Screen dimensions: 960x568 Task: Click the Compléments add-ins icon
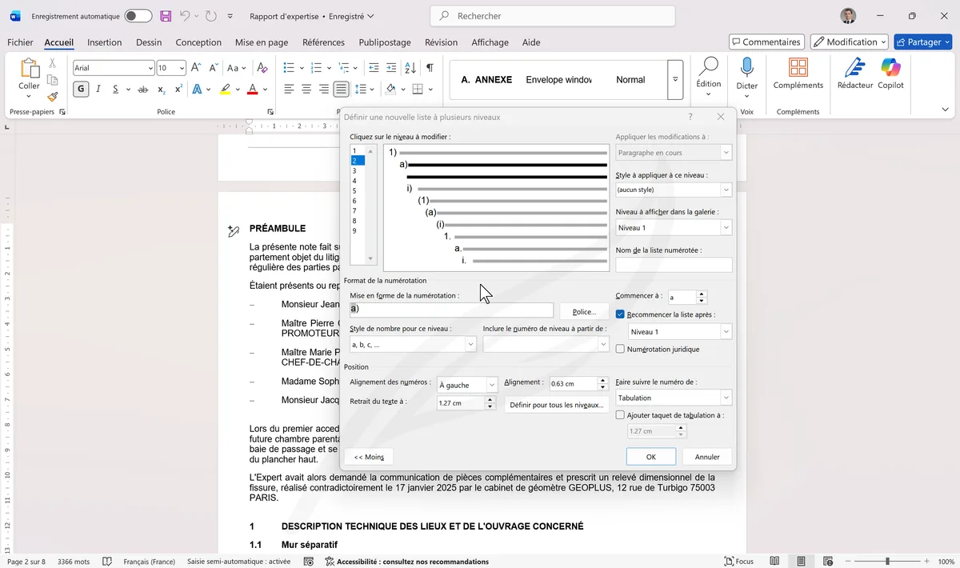point(798,68)
